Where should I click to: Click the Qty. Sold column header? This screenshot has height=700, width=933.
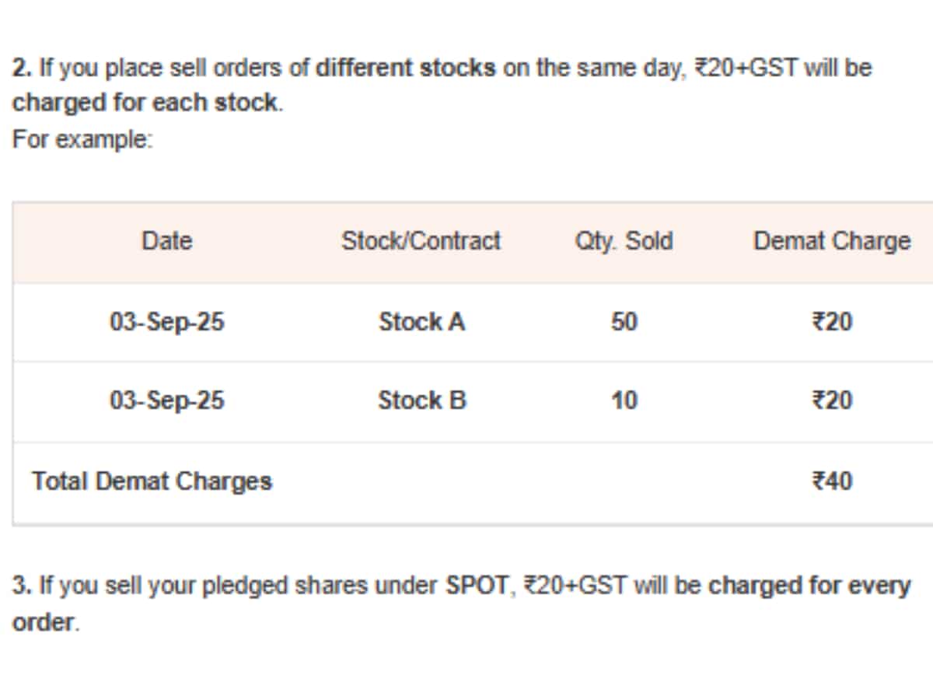click(624, 241)
